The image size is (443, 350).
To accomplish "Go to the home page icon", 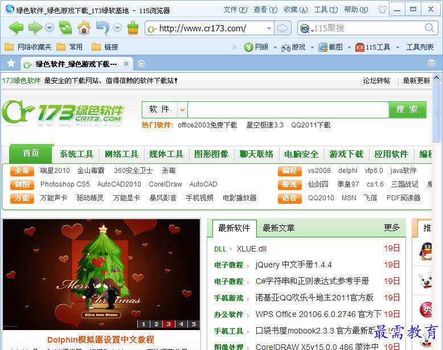I will [x=84, y=28].
